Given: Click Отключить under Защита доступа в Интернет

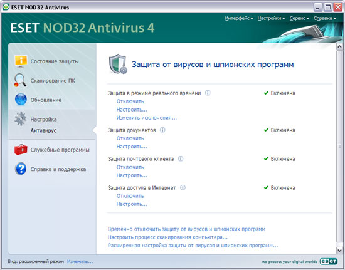Looking at the screenshot, I should pyautogui.click(x=130, y=195).
